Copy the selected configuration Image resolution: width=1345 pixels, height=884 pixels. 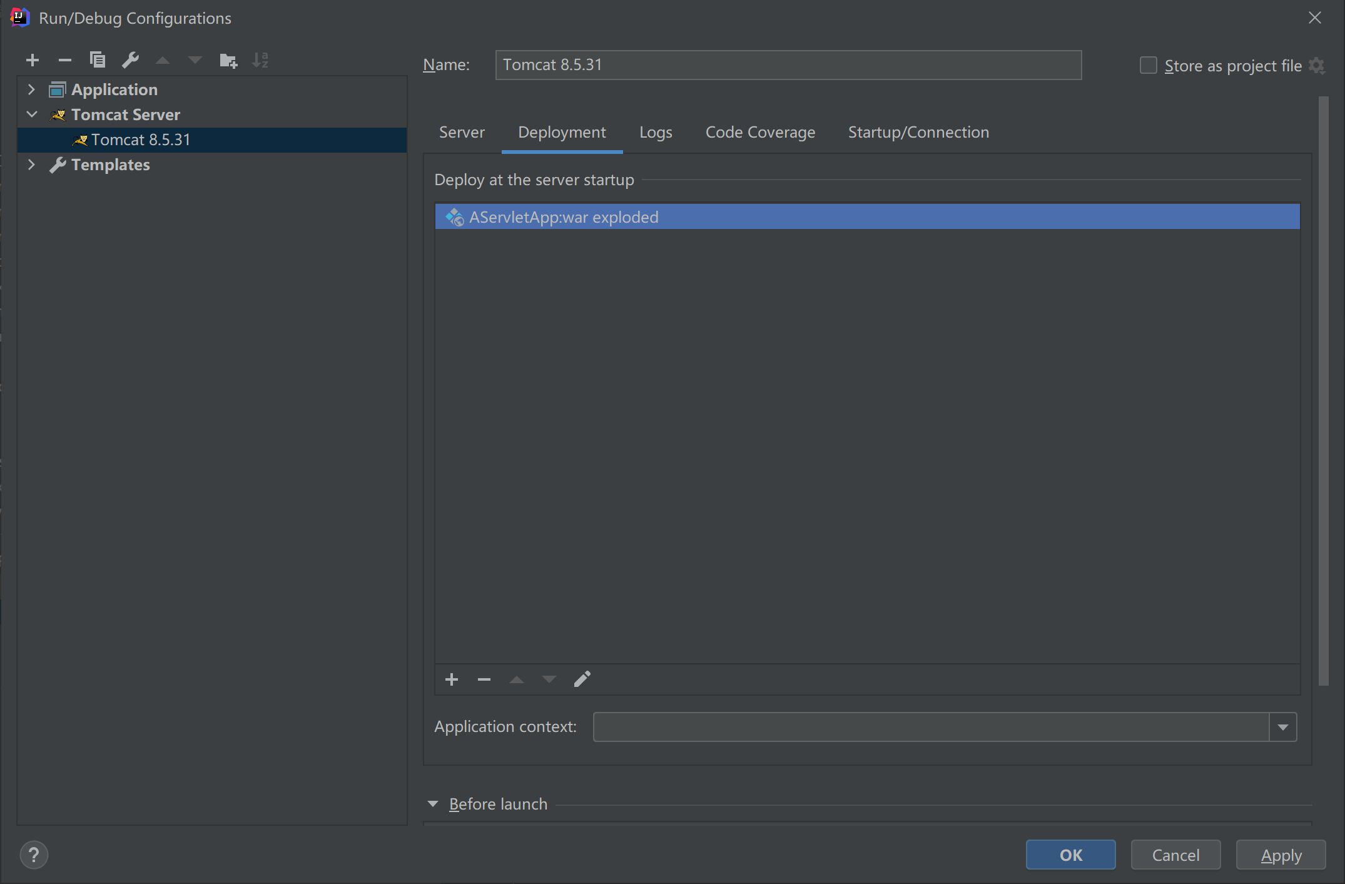tap(98, 60)
